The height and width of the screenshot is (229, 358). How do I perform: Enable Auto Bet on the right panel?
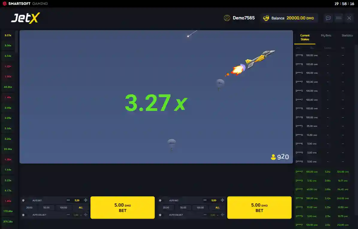pos(160,200)
